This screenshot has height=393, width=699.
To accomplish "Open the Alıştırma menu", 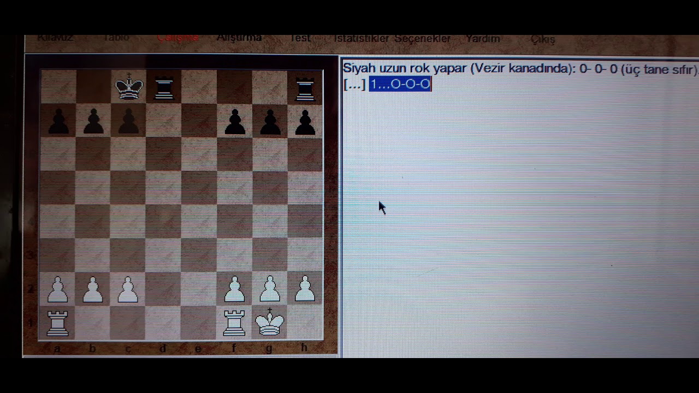I will 239,38.
